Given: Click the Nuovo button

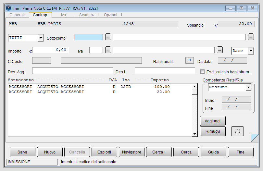Looking at the screenshot, I should pos(50,152).
